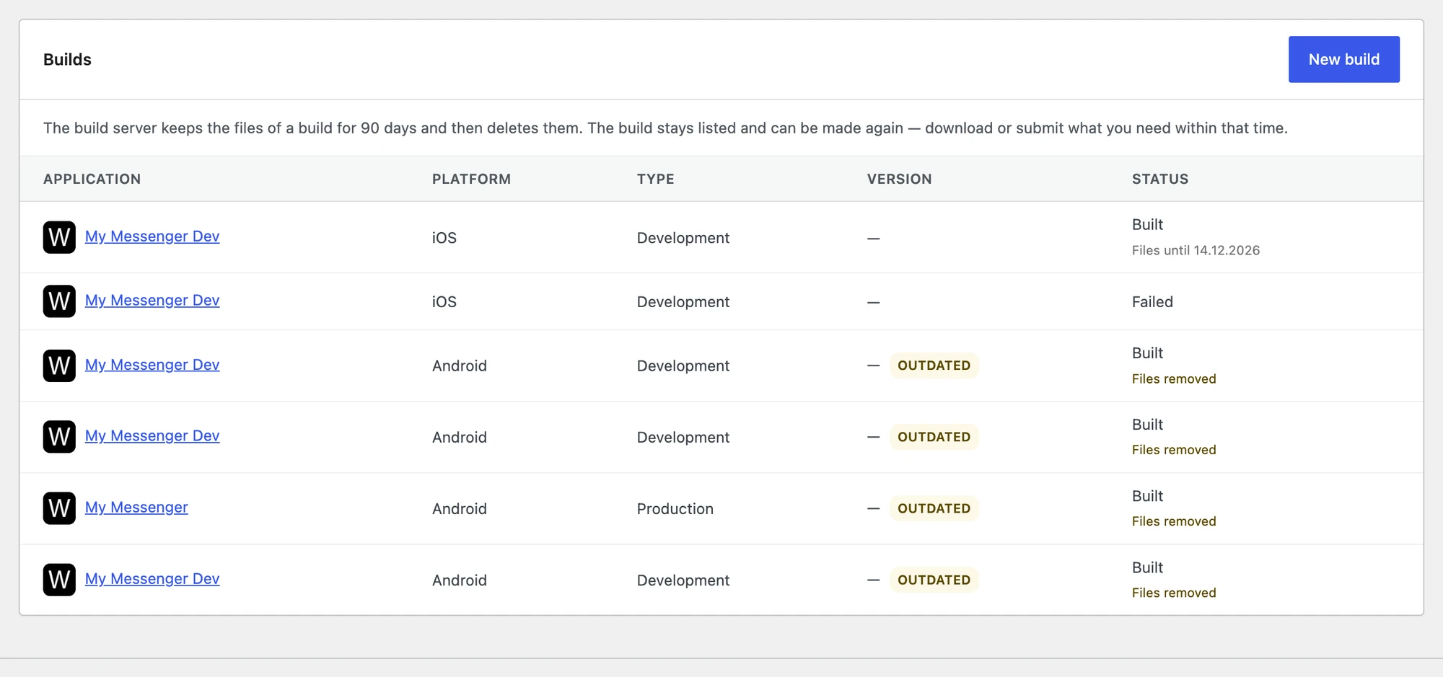The height and width of the screenshot is (677, 1443).
Task: Click Android platform cell in Production row
Action: 459,508
